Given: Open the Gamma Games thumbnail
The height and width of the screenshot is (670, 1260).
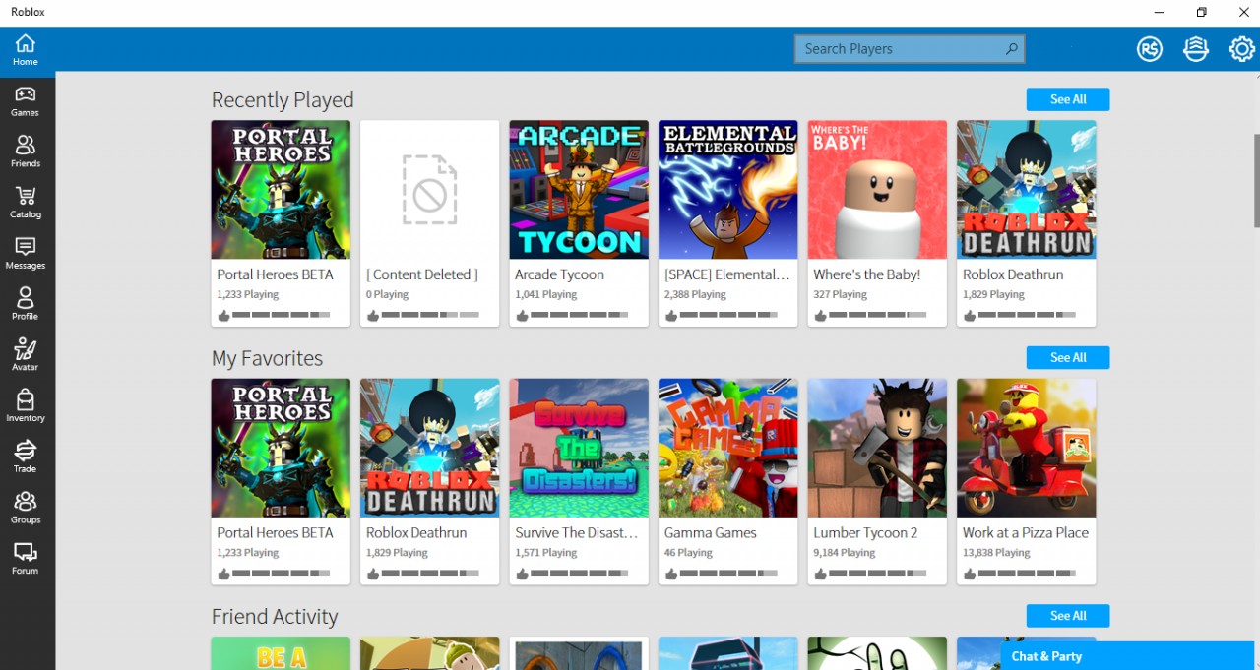Looking at the screenshot, I should tap(727, 448).
